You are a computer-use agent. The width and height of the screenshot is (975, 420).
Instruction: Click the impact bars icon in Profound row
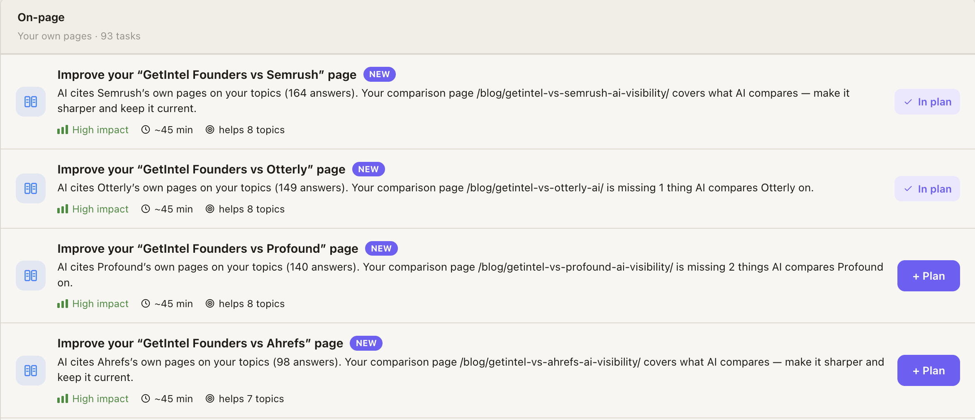[x=63, y=304]
